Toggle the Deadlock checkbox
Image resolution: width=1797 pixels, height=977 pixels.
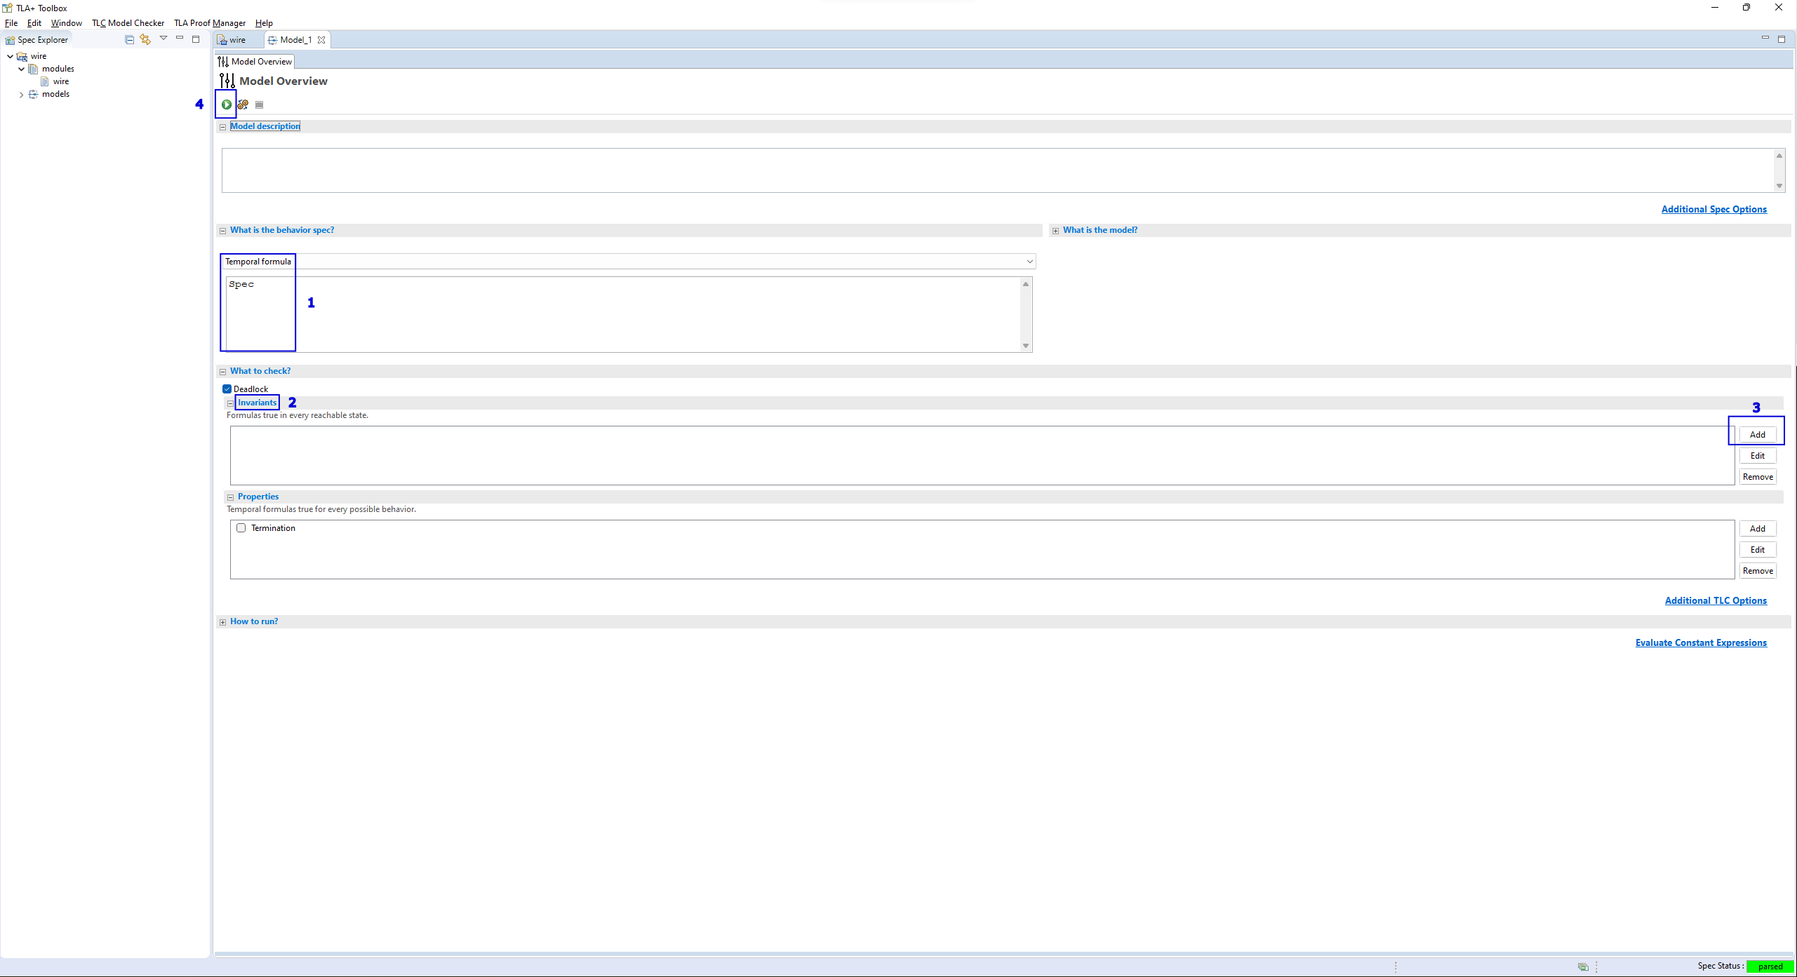tap(226, 387)
